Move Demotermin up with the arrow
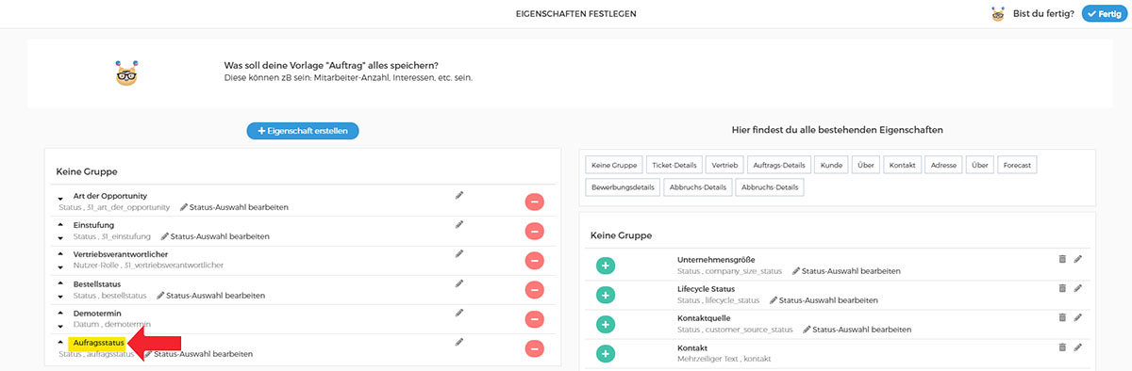Screen dimensions: 1132x371 click(x=61, y=313)
